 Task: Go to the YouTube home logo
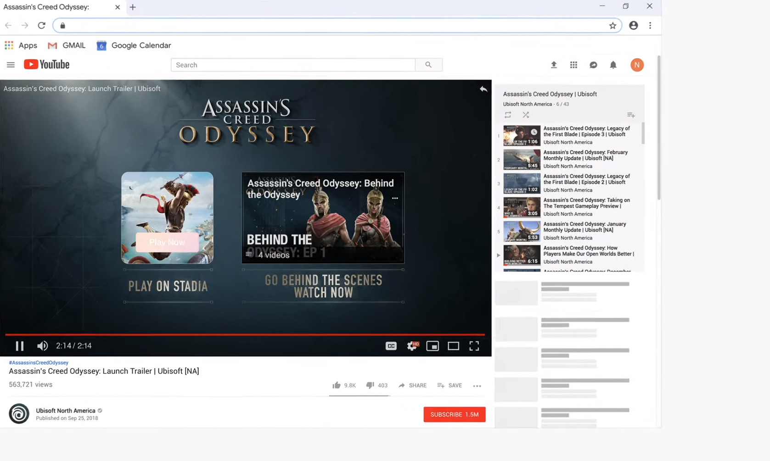(x=47, y=65)
